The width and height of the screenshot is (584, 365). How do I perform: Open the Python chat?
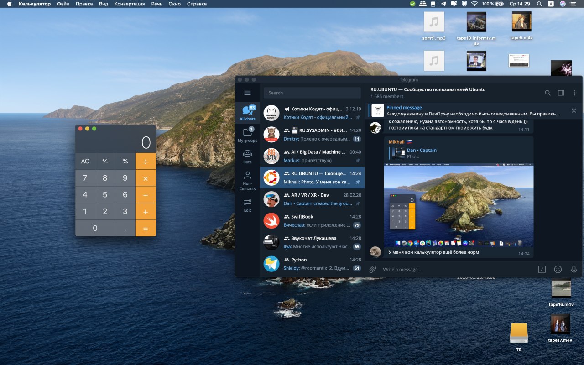point(313,264)
